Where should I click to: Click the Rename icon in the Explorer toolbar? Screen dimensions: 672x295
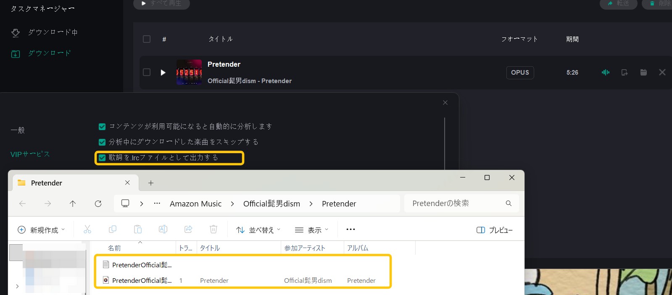click(x=163, y=230)
